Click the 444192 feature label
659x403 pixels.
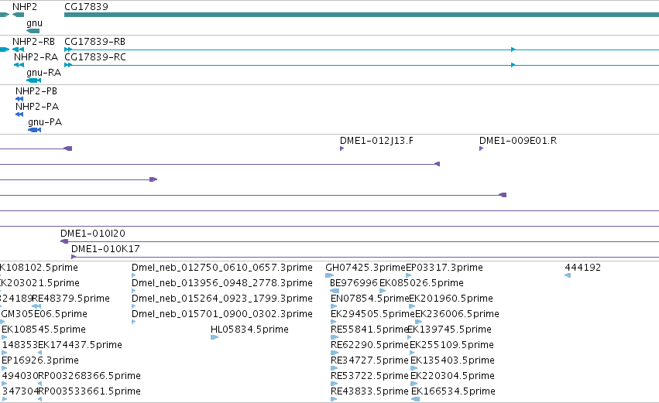(583, 268)
